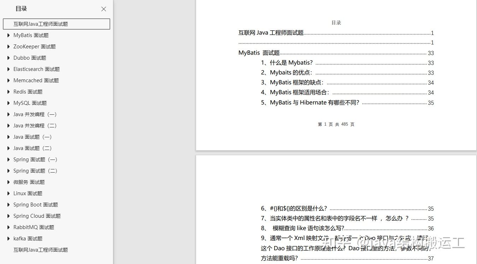477x264 pixels.
Task: Follow the 互联网 Java 工程师面试题 contents entry
Action: (336, 33)
